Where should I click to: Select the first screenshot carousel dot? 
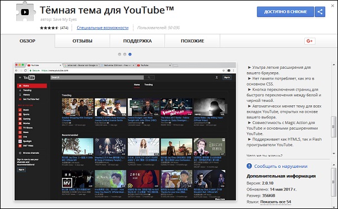point(119,54)
